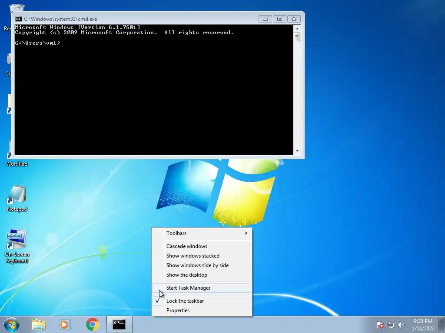
Task: Click the cmd.exe title bar icon
Action: [19, 19]
